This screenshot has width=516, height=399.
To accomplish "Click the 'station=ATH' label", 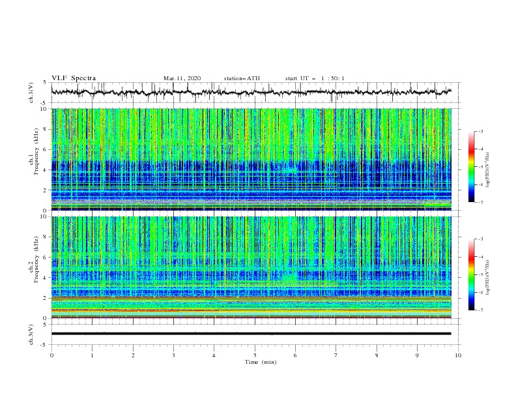I will 242,78.
